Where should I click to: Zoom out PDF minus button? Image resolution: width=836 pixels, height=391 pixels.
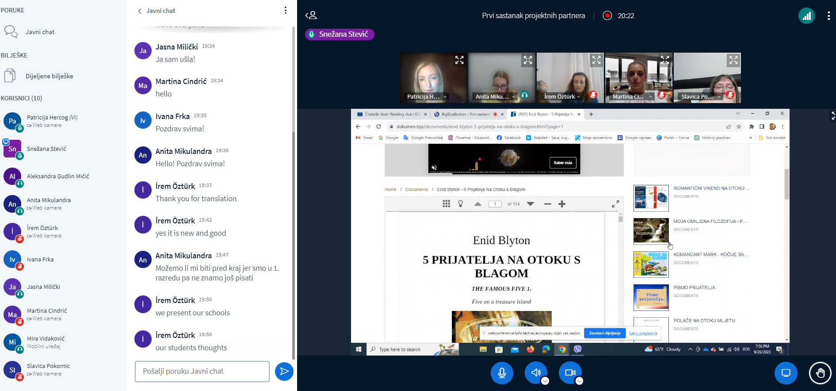(548, 204)
